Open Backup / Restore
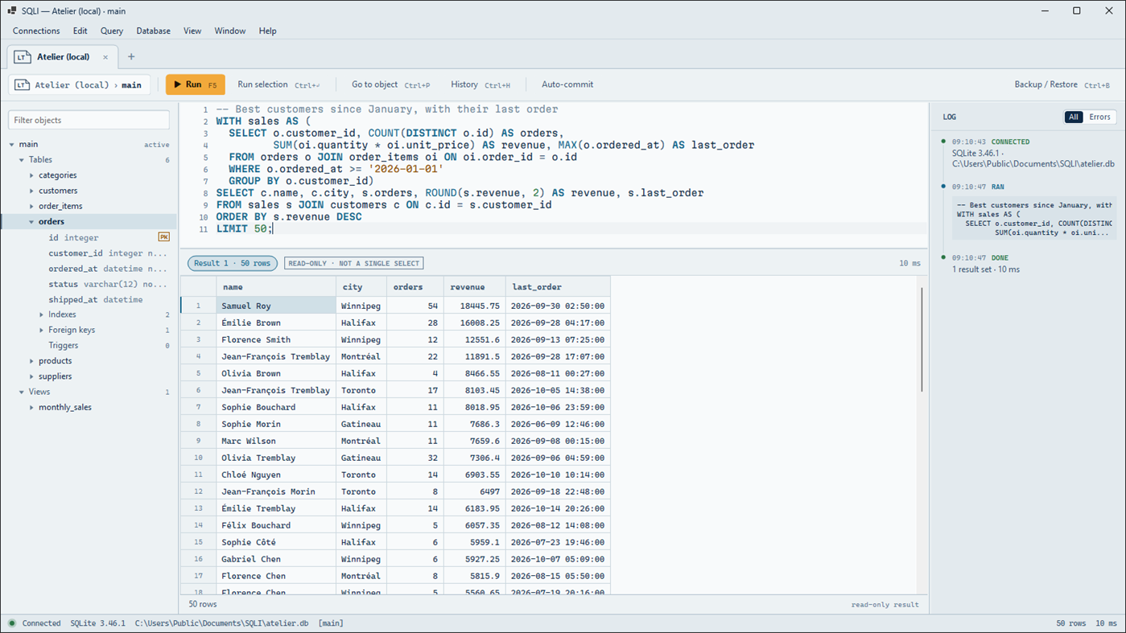The height and width of the screenshot is (633, 1126). click(x=1062, y=84)
